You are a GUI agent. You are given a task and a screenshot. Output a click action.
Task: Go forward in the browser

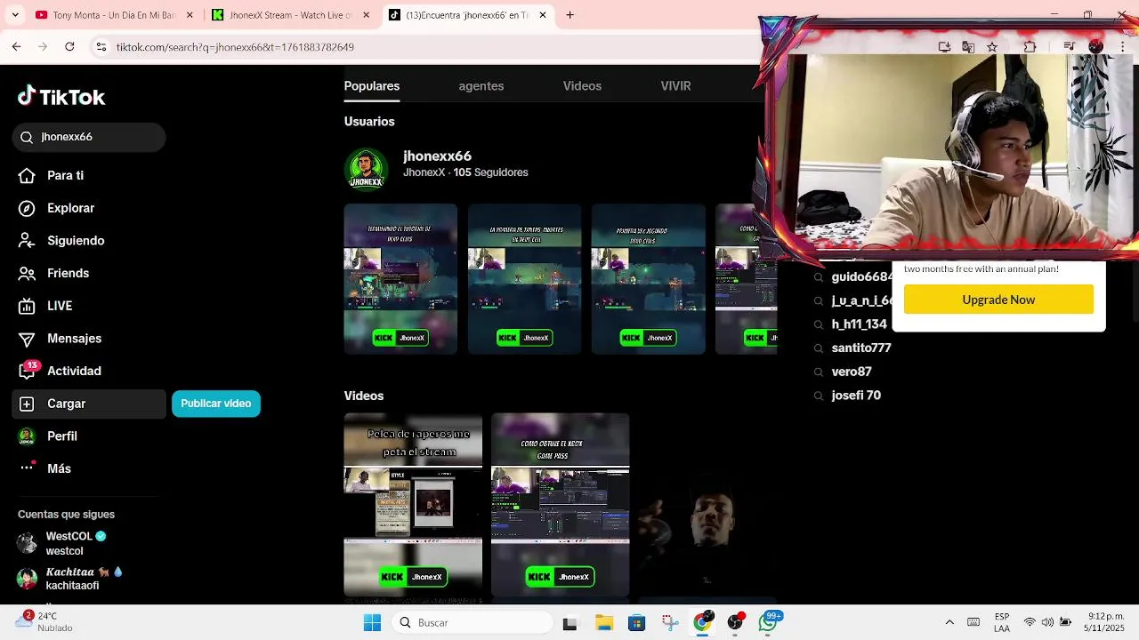click(x=43, y=47)
